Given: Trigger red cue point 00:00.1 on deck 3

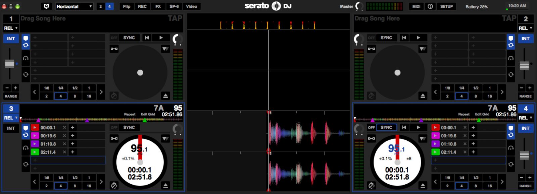Looking at the screenshot, I should (35, 127).
